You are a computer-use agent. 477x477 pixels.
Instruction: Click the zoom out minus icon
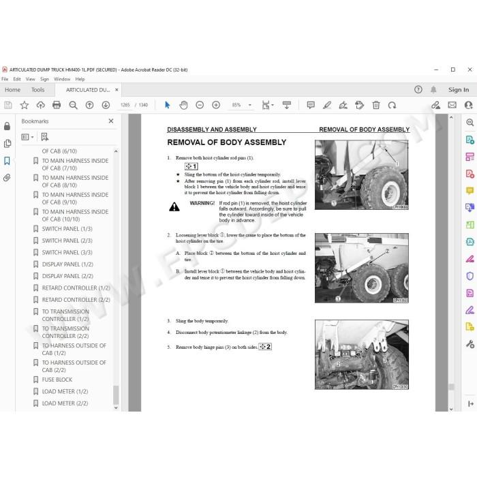(x=200, y=105)
